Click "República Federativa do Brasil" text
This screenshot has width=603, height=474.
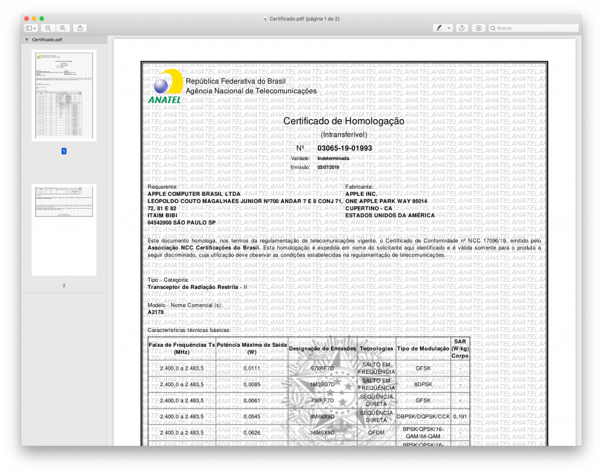pyautogui.click(x=236, y=81)
